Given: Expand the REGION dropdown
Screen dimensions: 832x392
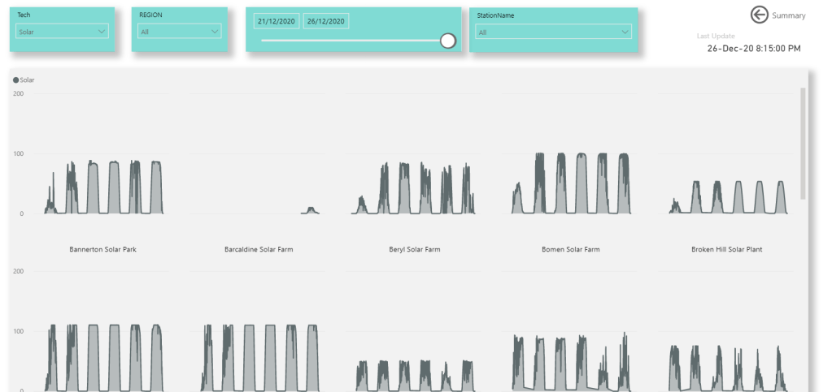Looking at the screenshot, I should (x=180, y=32).
